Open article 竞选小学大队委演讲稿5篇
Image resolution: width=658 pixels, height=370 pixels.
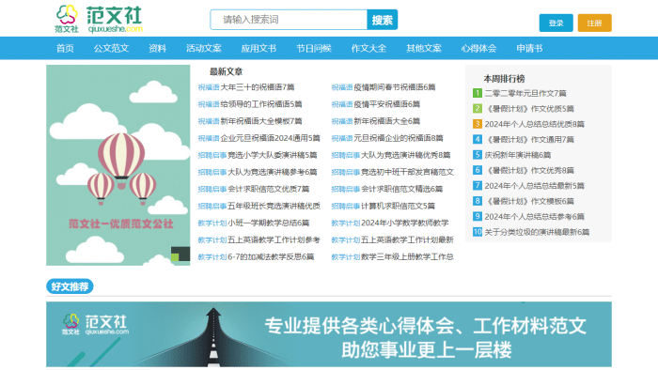coord(273,155)
